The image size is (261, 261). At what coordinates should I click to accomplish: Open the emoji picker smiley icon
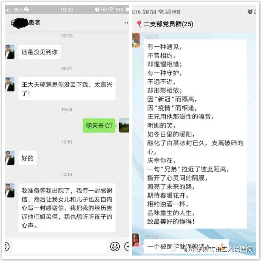(115, 246)
